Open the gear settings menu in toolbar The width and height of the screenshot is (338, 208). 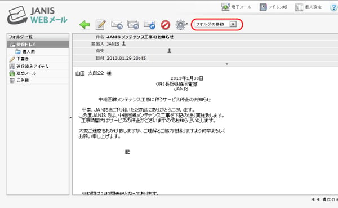click(x=181, y=25)
